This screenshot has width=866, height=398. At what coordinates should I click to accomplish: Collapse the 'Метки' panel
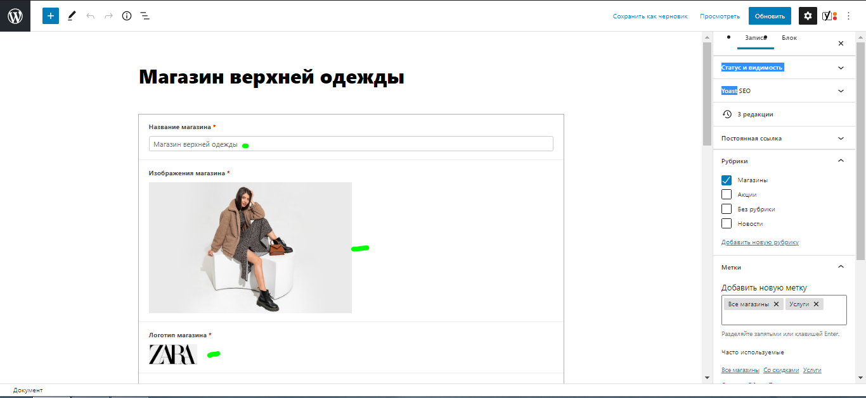pos(784,267)
